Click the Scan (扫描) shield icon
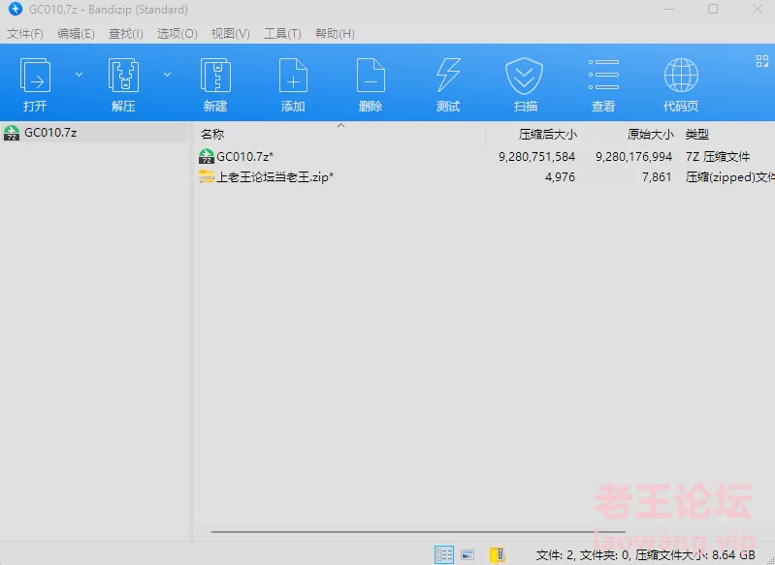The width and height of the screenshot is (775, 565). (x=525, y=76)
